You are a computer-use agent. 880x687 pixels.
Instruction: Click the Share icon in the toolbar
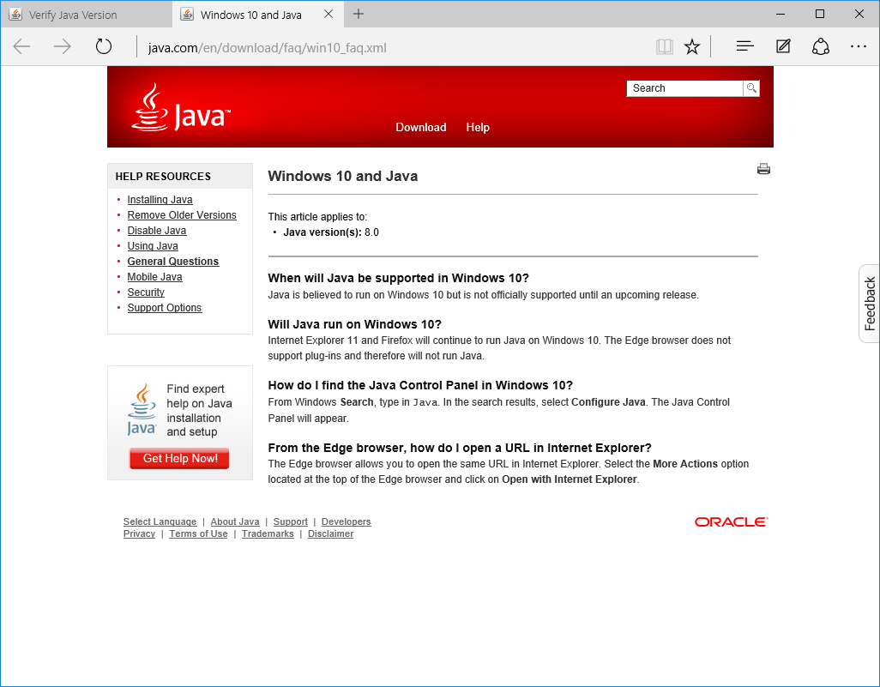(820, 46)
